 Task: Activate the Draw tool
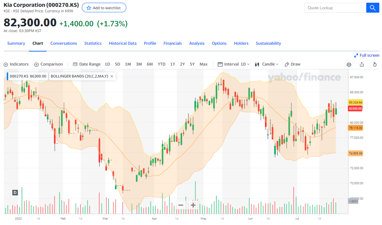[x=293, y=64]
